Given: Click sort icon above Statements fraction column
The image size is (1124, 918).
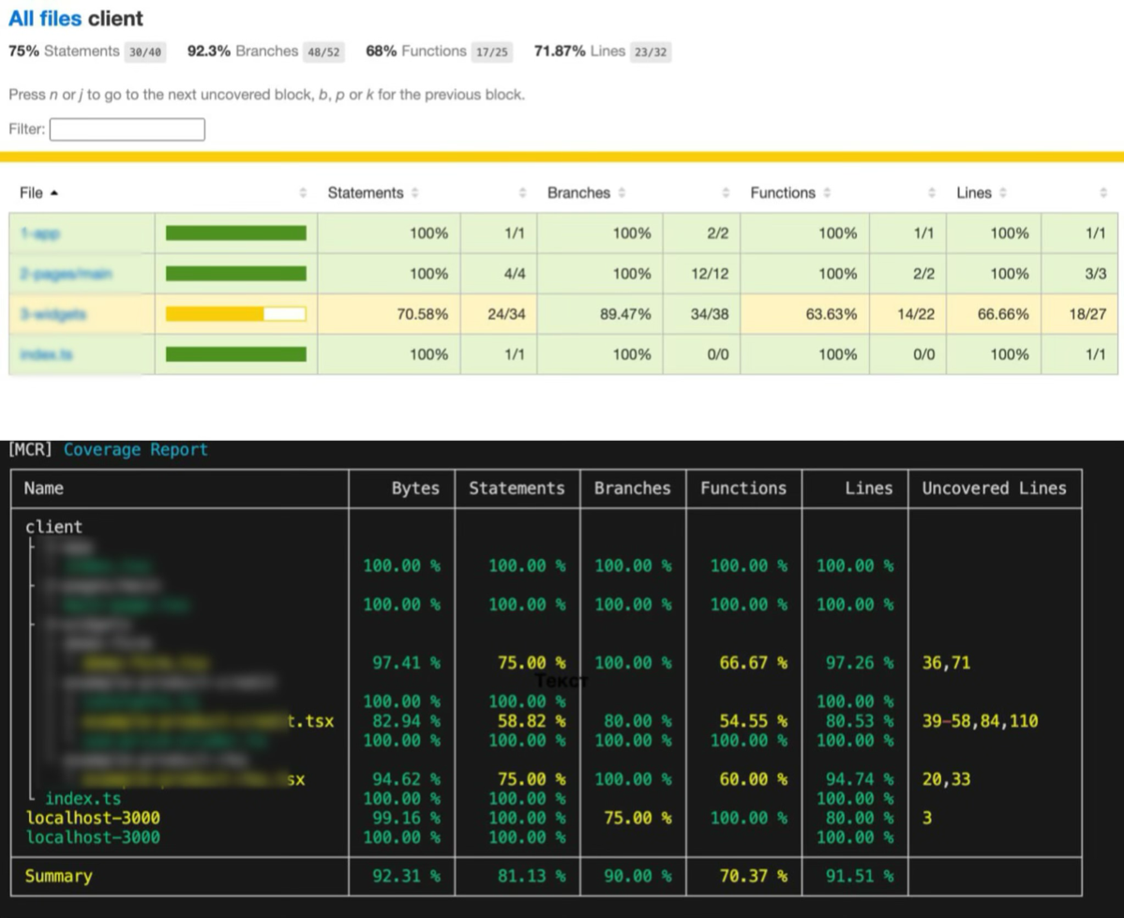Looking at the screenshot, I should tap(522, 193).
